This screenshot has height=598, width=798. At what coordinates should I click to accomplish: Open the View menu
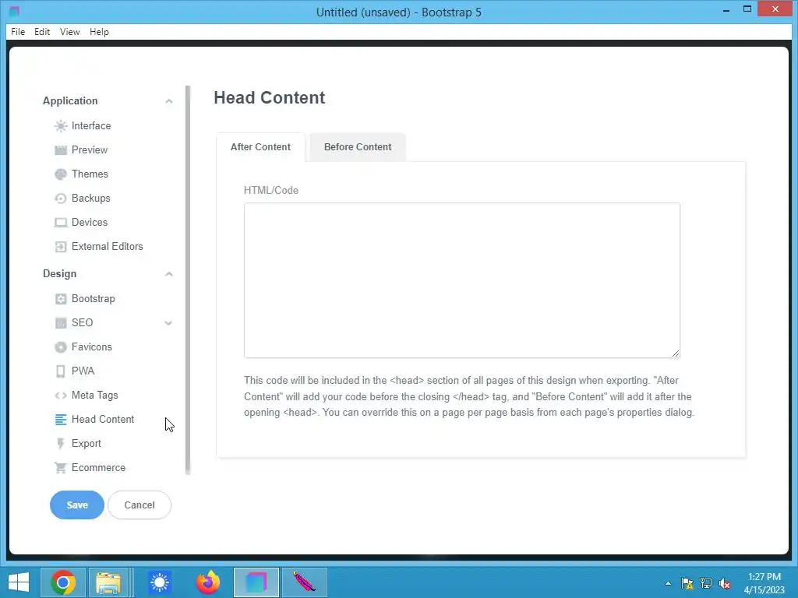click(x=69, y=31)
